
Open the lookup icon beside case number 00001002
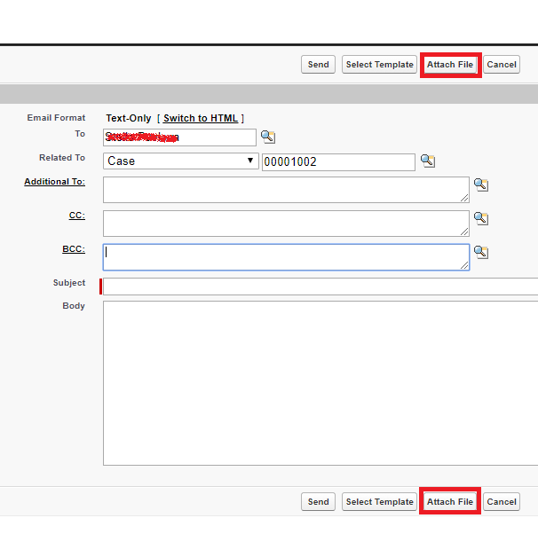428,161
